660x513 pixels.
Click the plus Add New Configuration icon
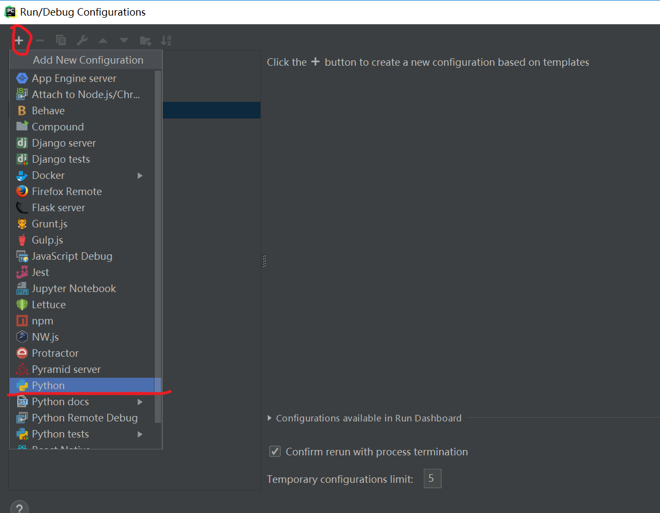tap(19, 40)
